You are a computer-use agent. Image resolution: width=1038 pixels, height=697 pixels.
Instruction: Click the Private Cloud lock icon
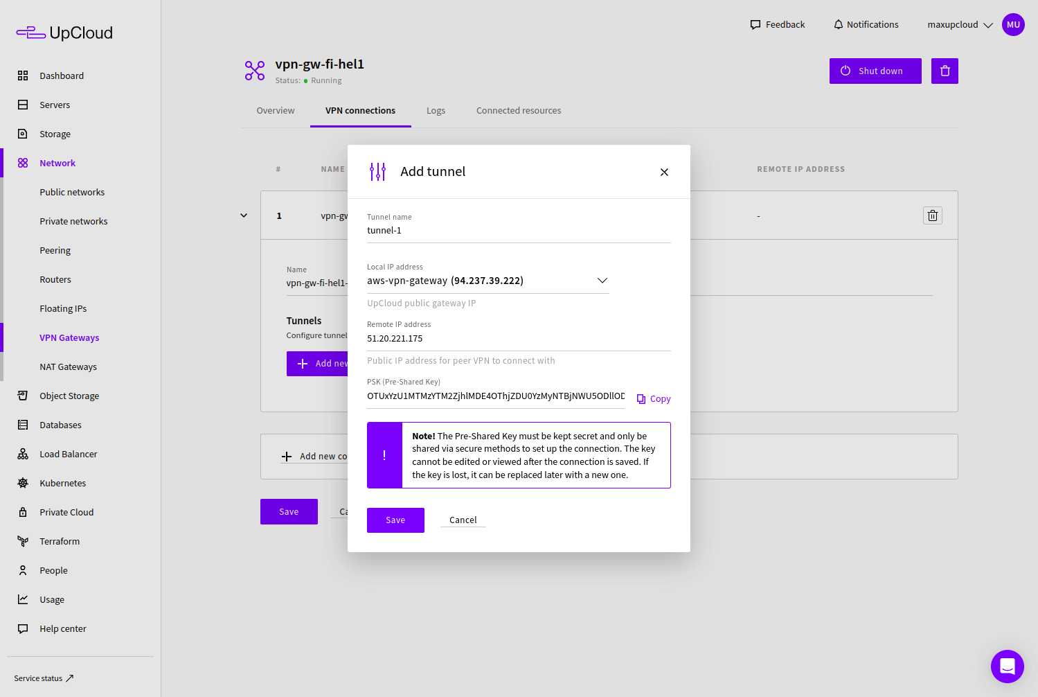[23, 512]
